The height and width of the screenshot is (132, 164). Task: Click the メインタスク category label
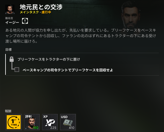(29, 12)
